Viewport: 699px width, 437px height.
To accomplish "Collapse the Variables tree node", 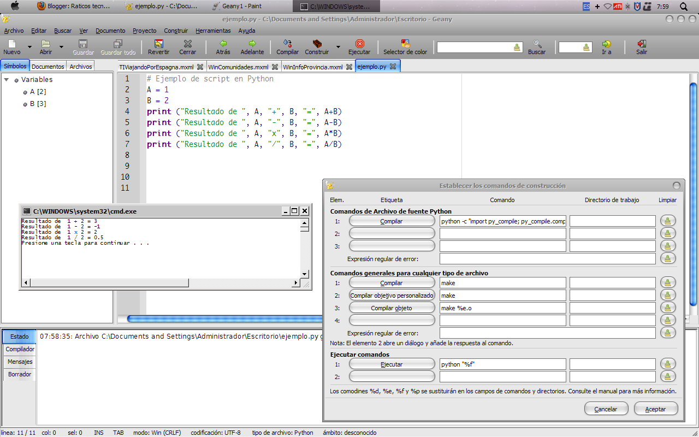I will (x=7, y=80).
